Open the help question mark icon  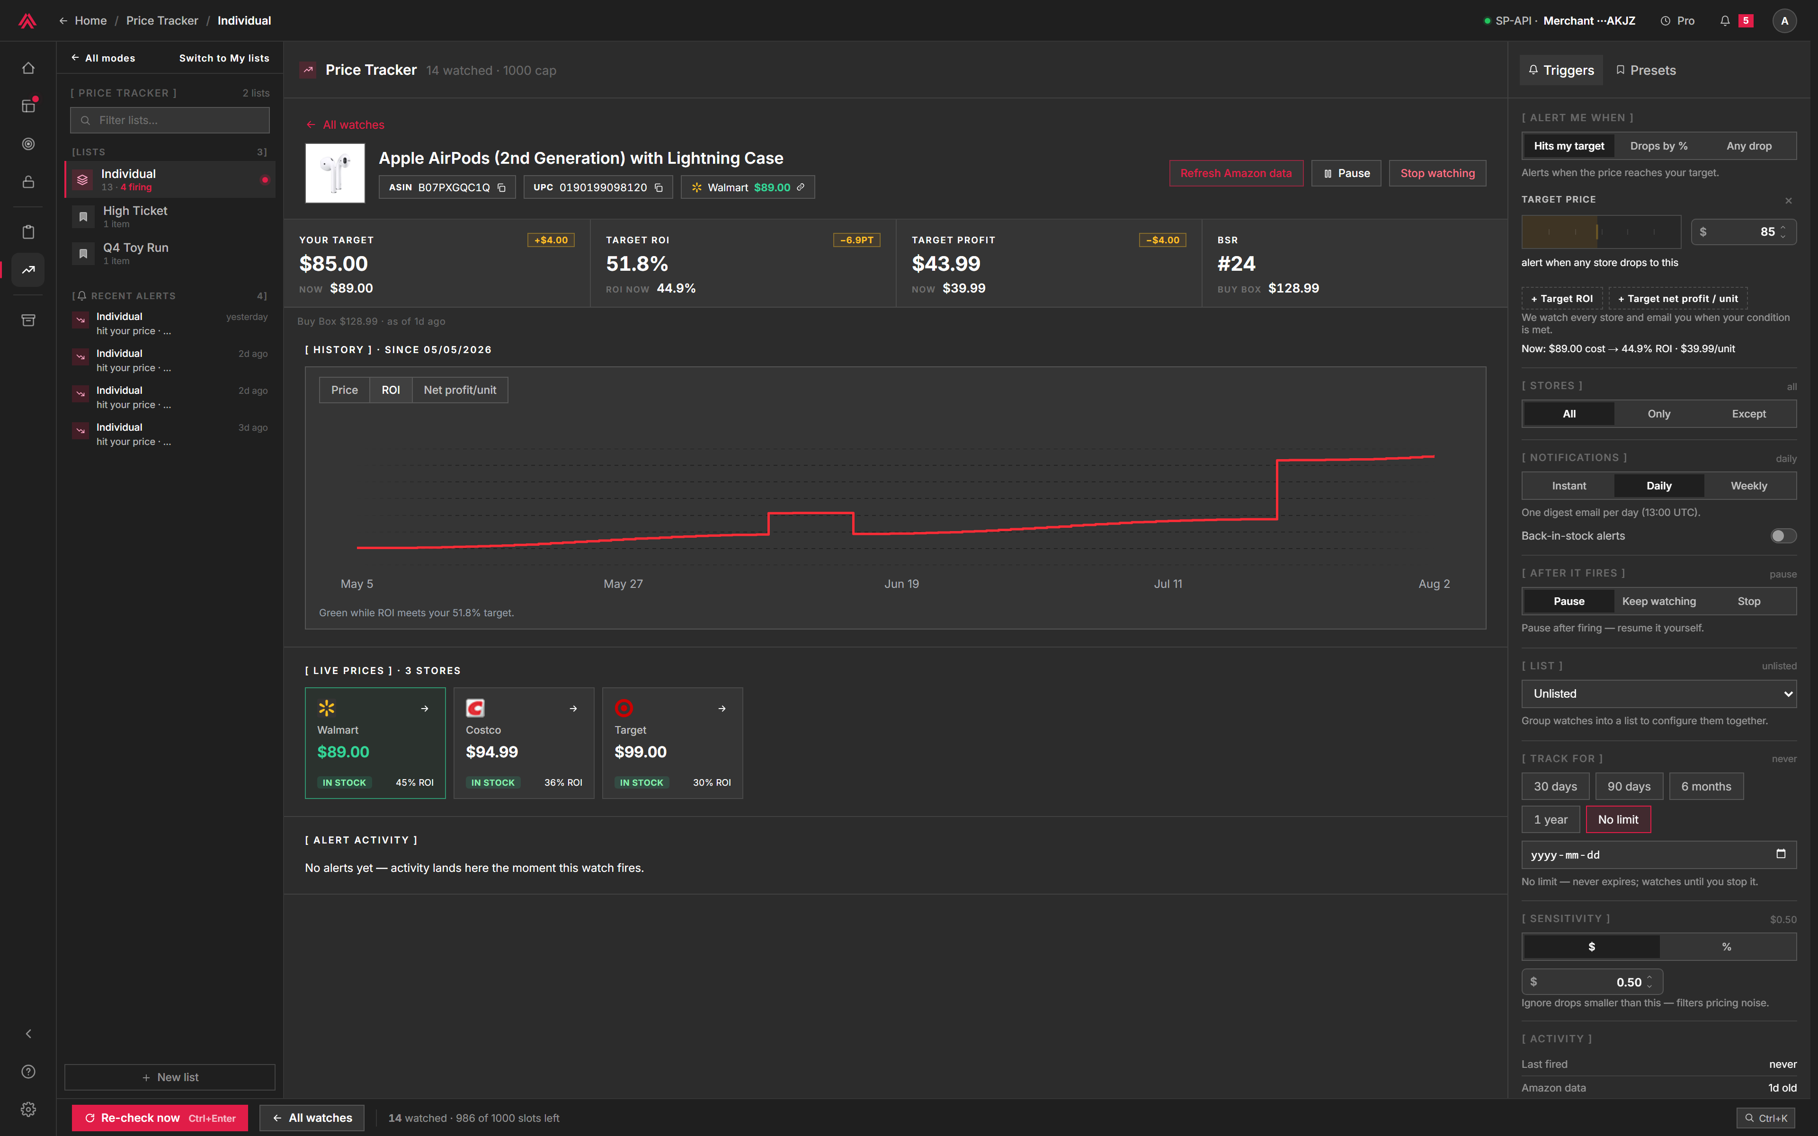(28, 1071)
